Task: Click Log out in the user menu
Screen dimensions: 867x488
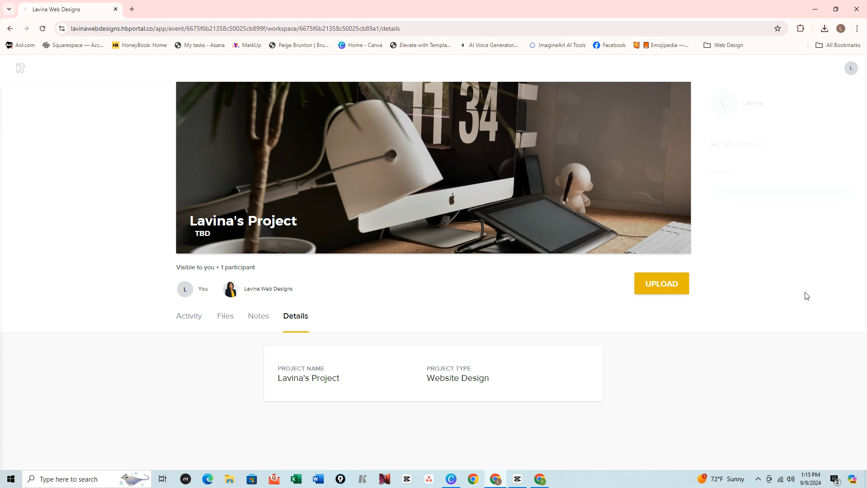Action: click(x=719, y=172)
